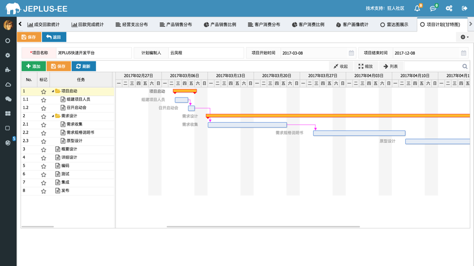Click the square icon in left sidebar
The width and height of the screenshot is (474, 266).
pos(8,128)
